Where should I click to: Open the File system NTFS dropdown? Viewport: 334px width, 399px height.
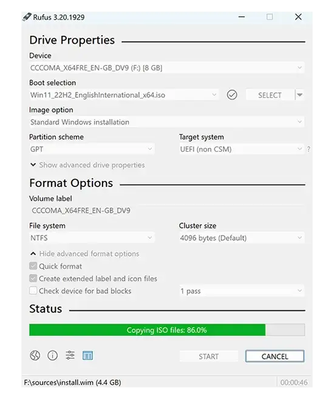[x=92, y=237]
